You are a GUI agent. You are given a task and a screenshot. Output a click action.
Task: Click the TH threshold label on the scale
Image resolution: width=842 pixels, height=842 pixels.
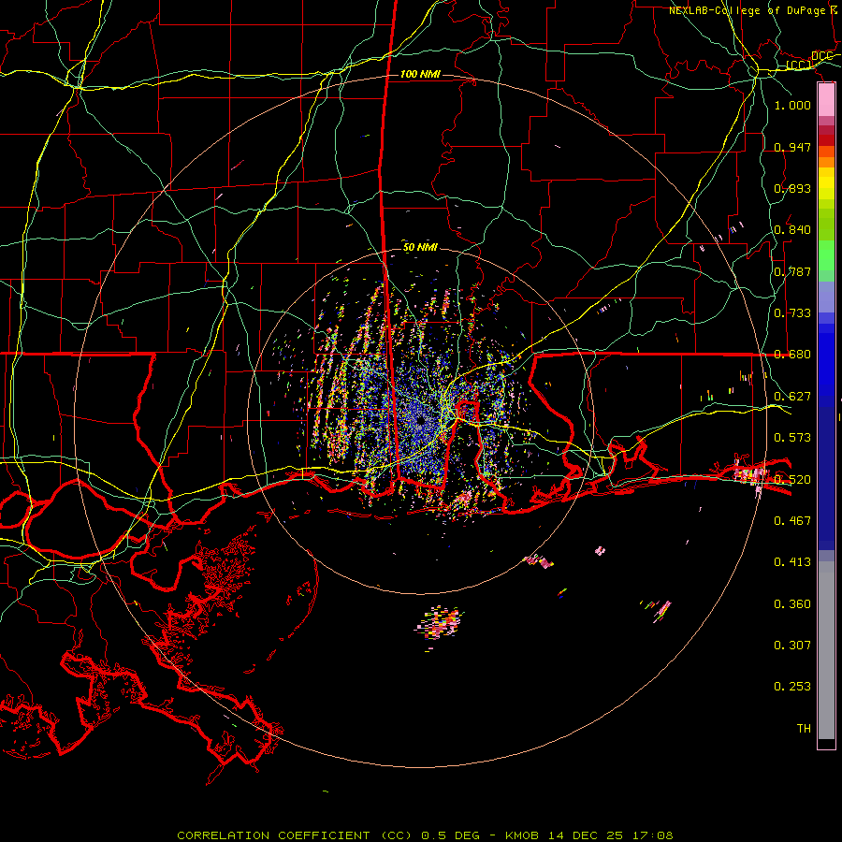tap(804, 729)
